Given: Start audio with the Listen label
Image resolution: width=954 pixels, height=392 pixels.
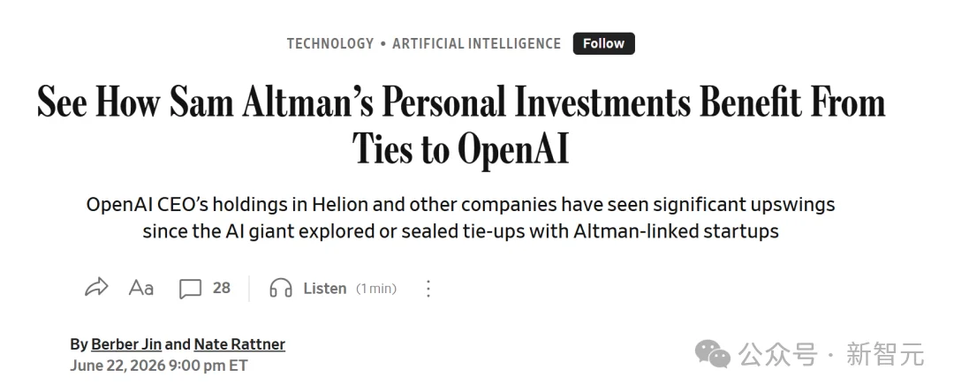Looking at the screenshot, I should tap(325, 288).
